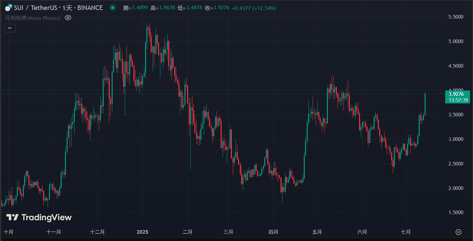
Task: Click the open price value 3.4899
Action: point(140,8)
